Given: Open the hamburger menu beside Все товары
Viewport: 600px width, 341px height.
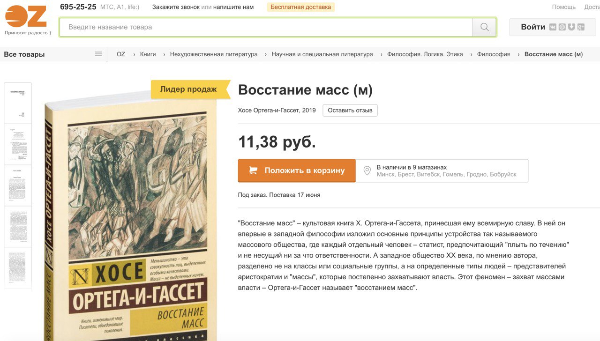Looking at the screenshot, I should click(x=98, y=54).
